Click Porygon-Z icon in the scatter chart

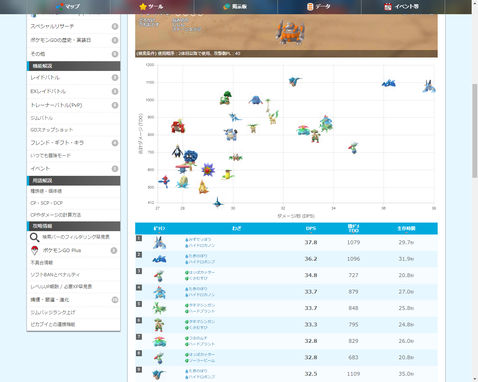pyautogui.click(x=164, y=181)
